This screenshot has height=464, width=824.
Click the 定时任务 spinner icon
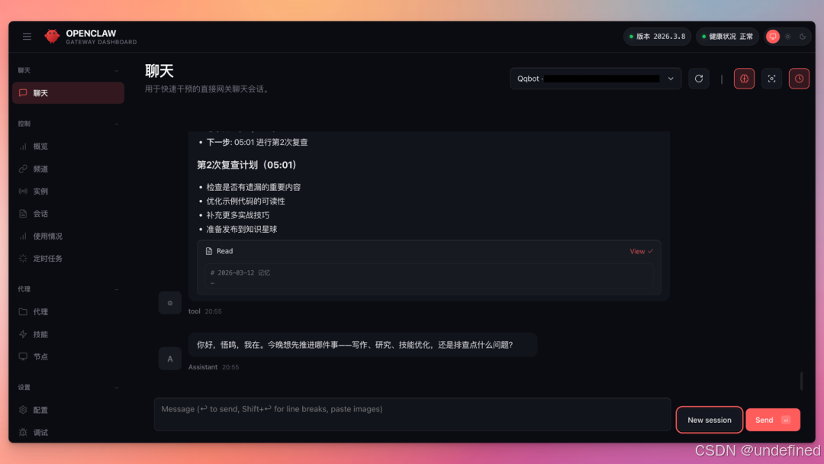(23, 259)
